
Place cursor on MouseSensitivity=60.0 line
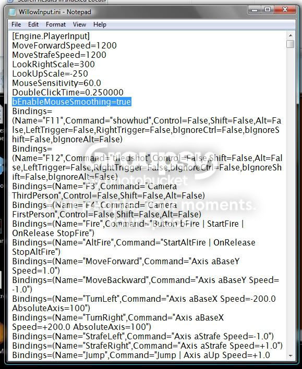[x=56, y=83]
